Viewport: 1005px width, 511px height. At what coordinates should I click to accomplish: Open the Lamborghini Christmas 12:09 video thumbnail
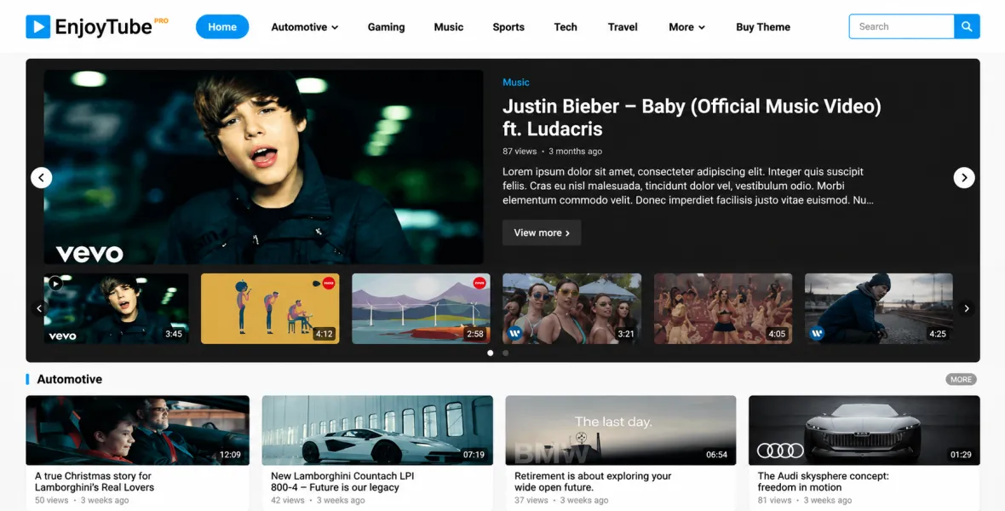coord(137,430)
